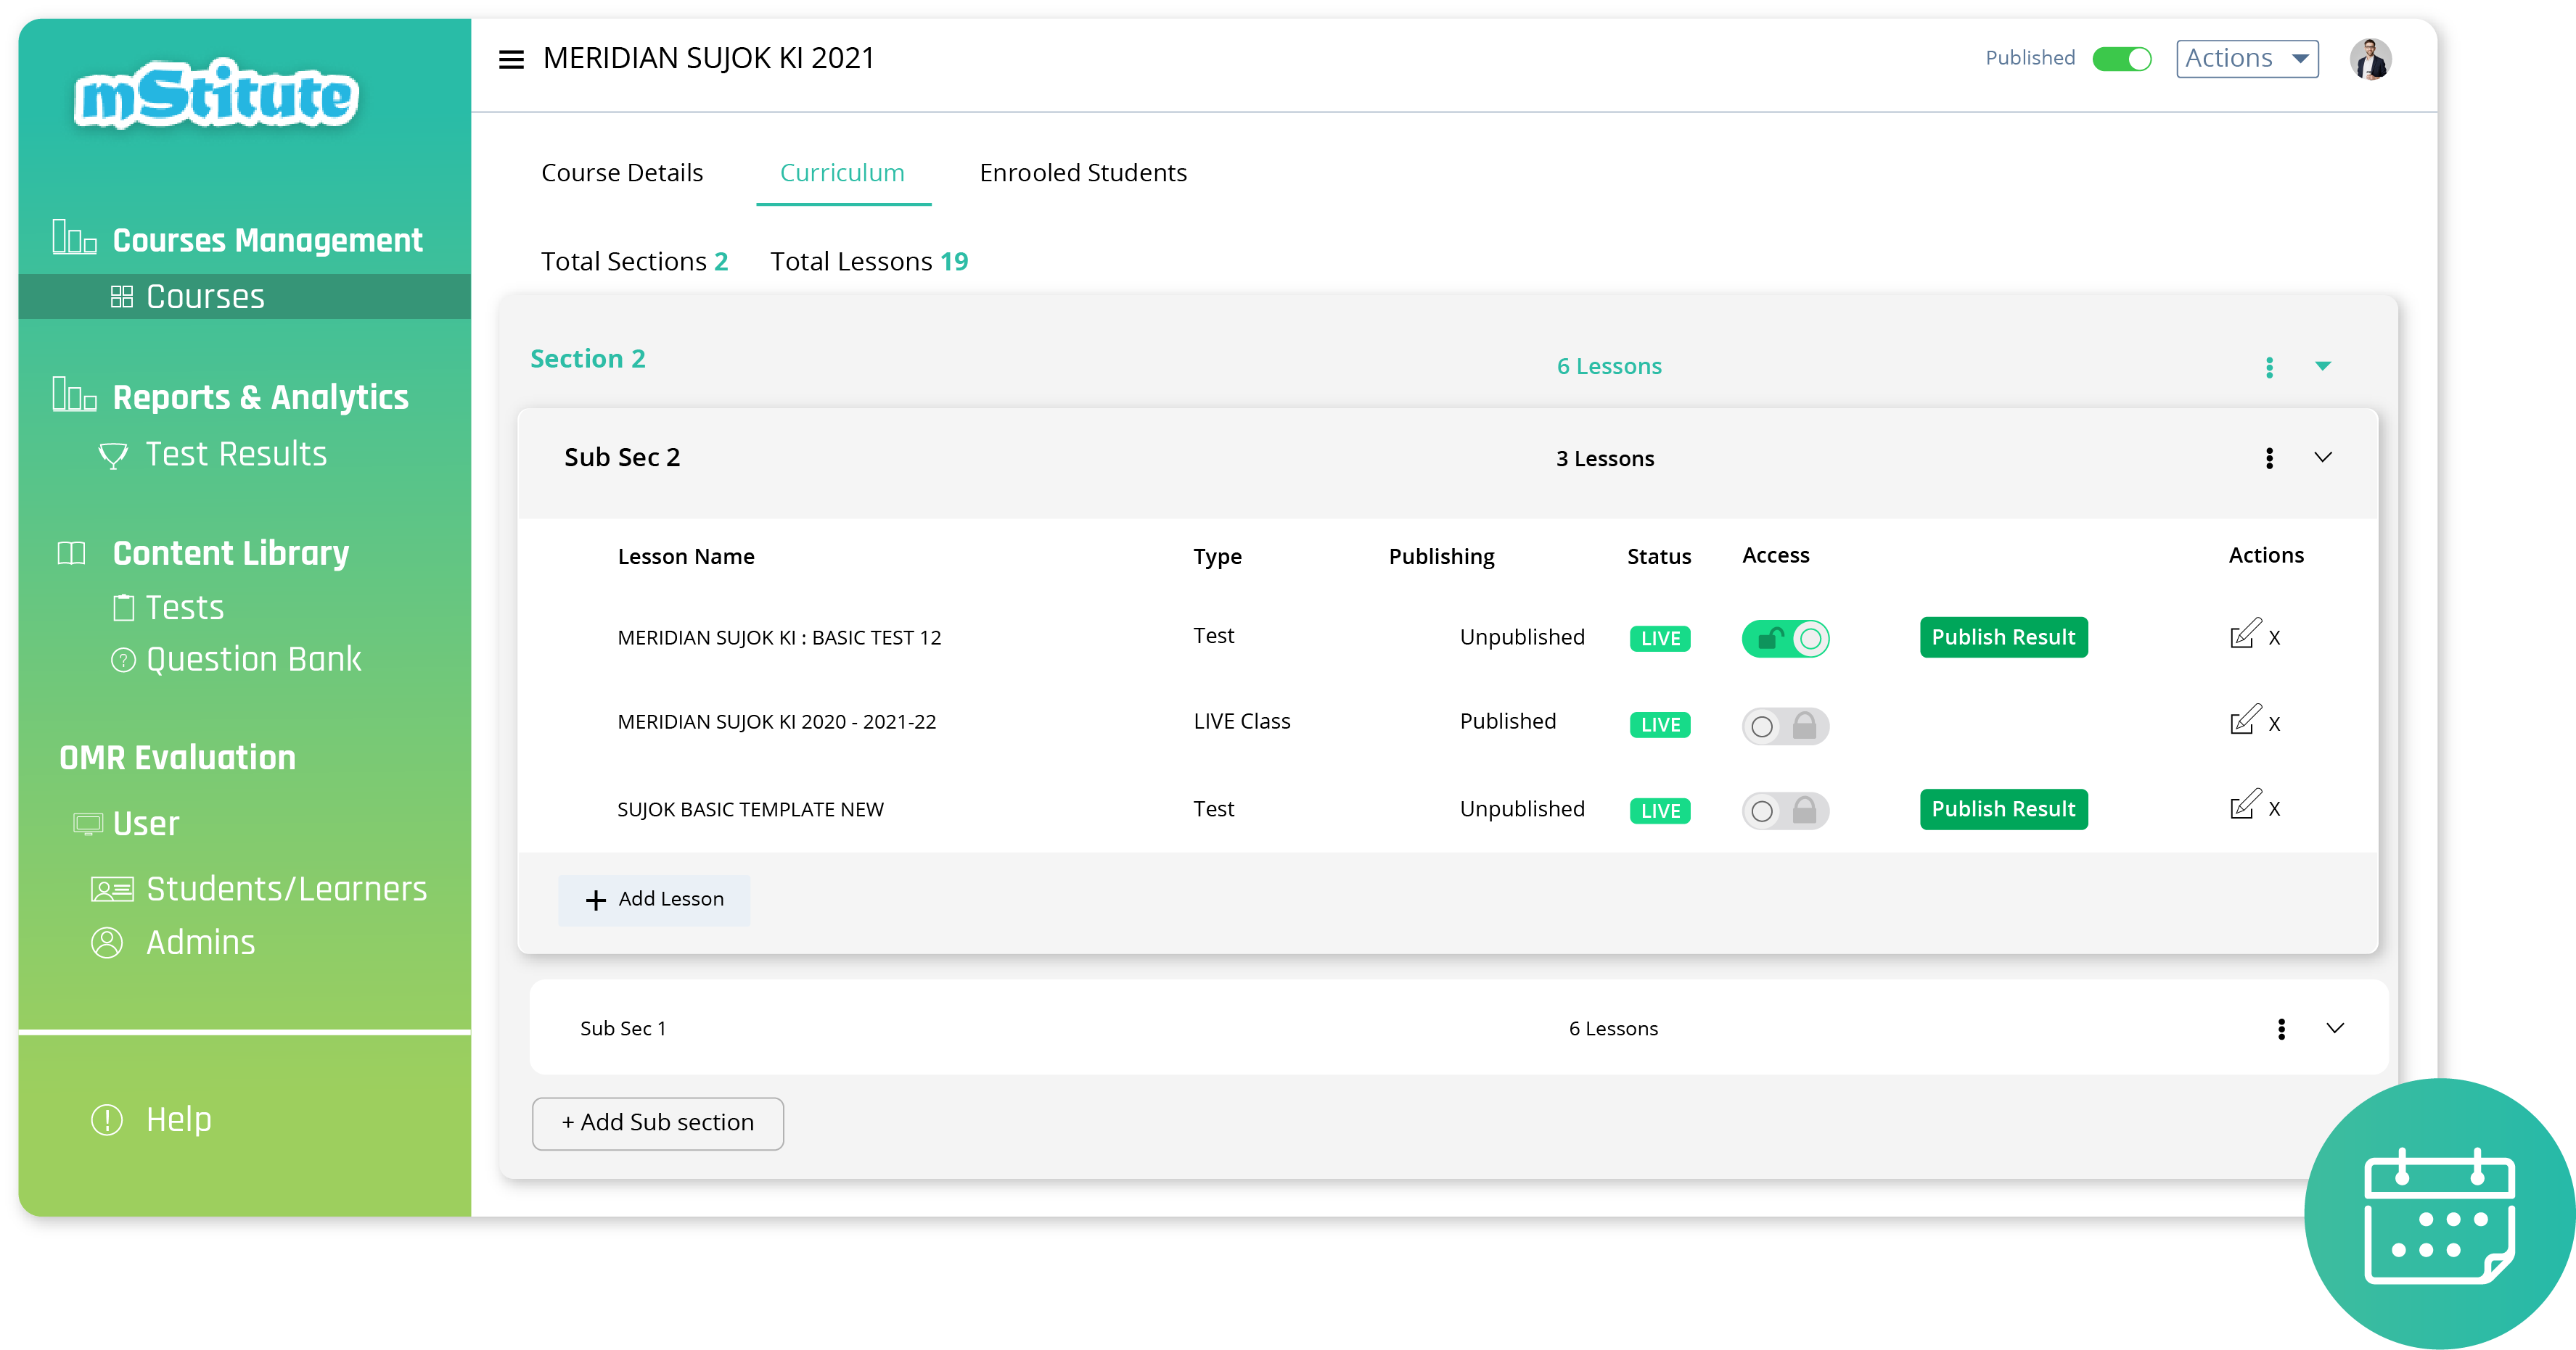Screen dimensions: 2576x1350
Task: Click the Admins person icon
Action: coord(107,943)
